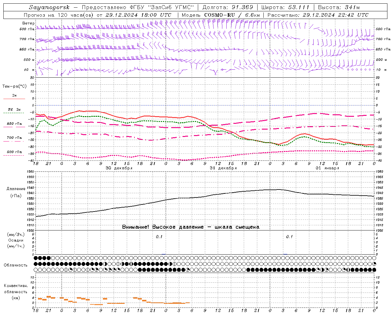
Task: Click the left '10 м' wind level label
Action: click(x=30, y=70)
